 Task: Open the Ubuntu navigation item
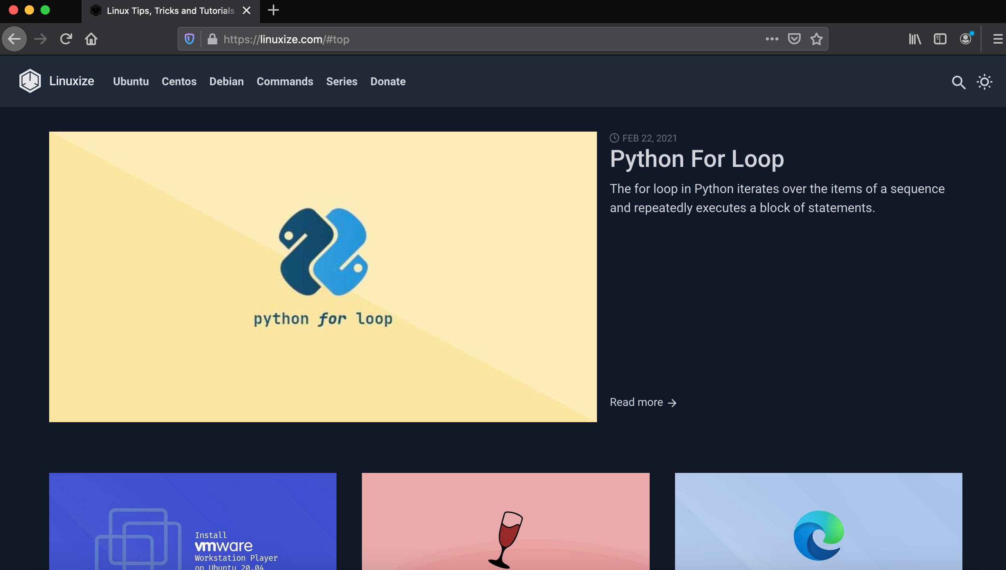[131, 81]
